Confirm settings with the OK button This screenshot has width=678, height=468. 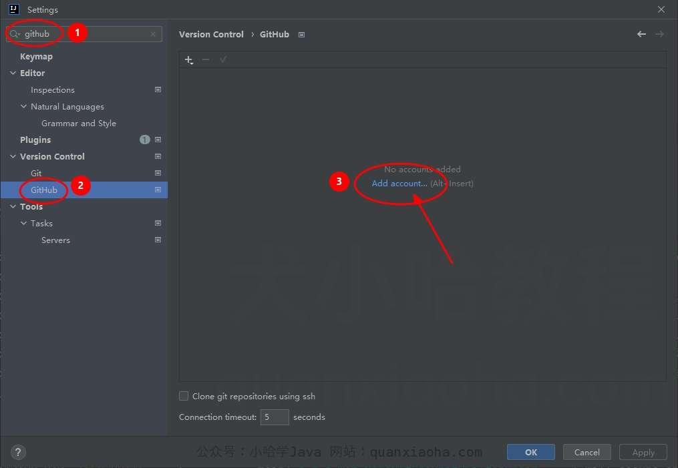[x=531, y=452]
